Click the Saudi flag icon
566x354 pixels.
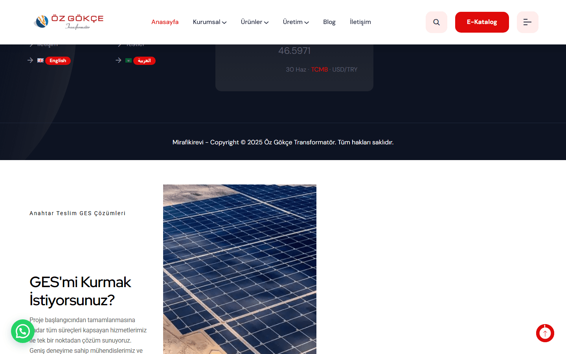tap(129, 61)
